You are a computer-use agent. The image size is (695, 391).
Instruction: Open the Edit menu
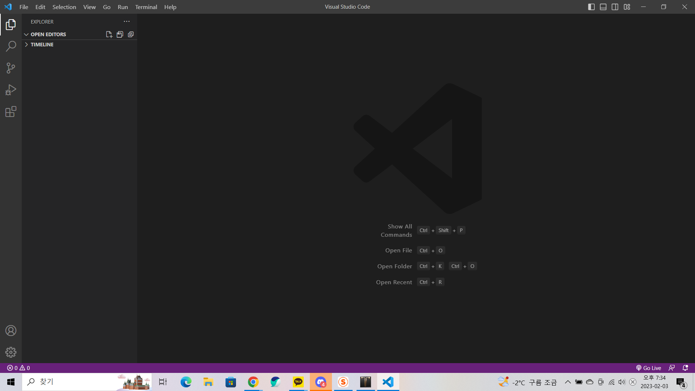[x=40, y=7]
